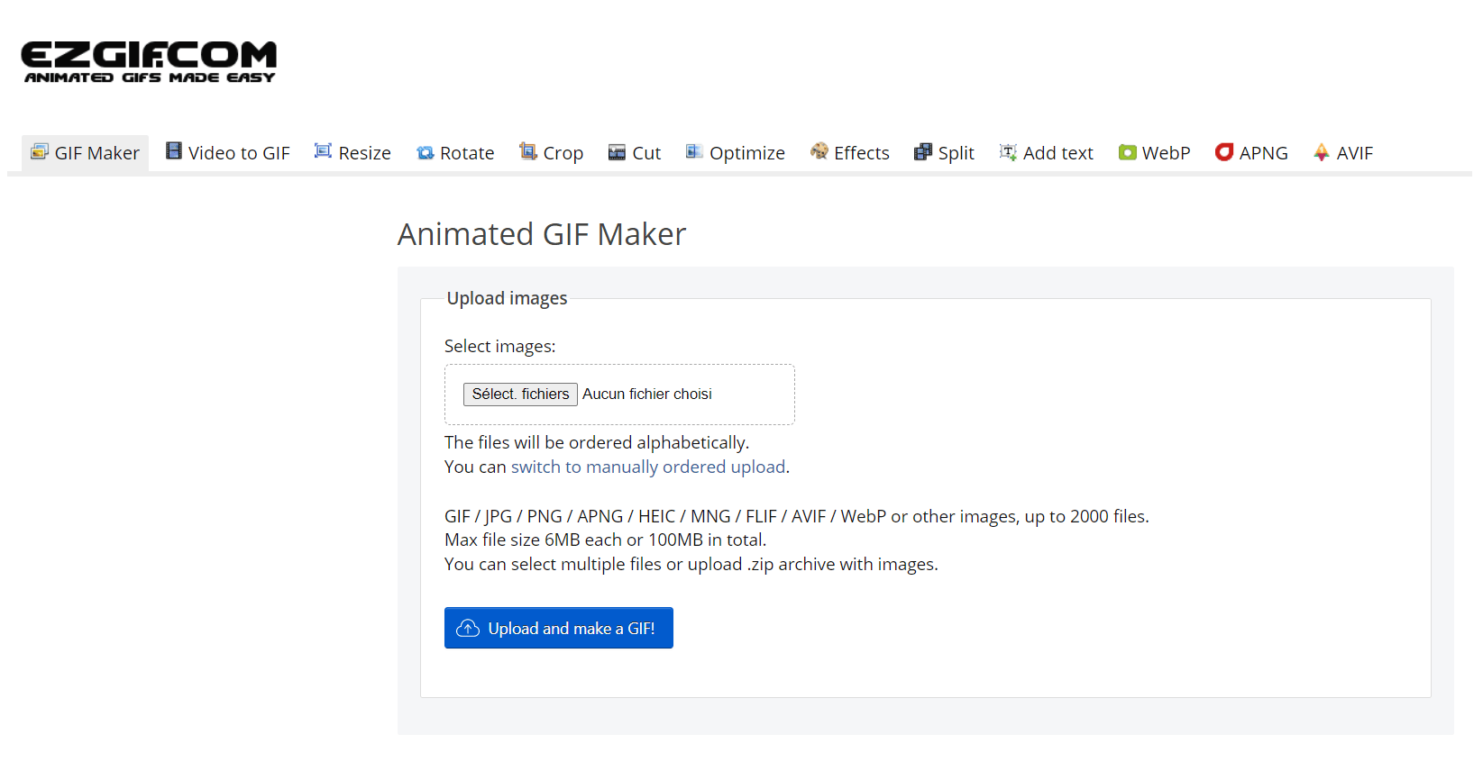Click the Optimize icon
Image resolution: width=1483 pixels, height=762 pixels.
[694, 151]
